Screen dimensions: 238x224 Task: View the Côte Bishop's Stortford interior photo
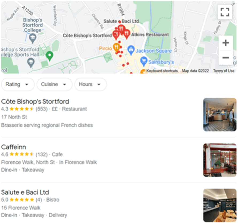(x=220, y=115)
